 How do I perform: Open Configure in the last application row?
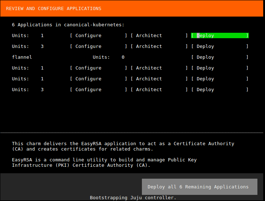click(99, 90)
